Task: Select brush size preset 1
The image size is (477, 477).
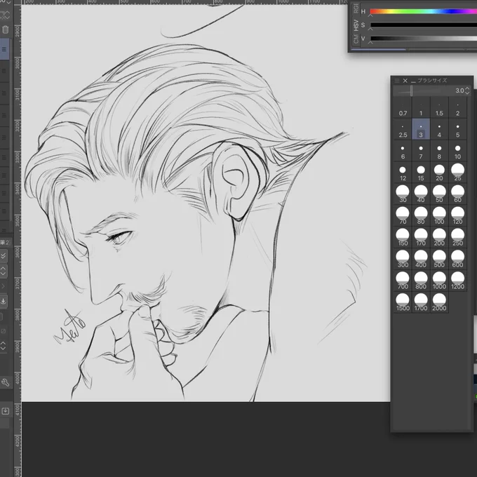Action: point(421,108)
